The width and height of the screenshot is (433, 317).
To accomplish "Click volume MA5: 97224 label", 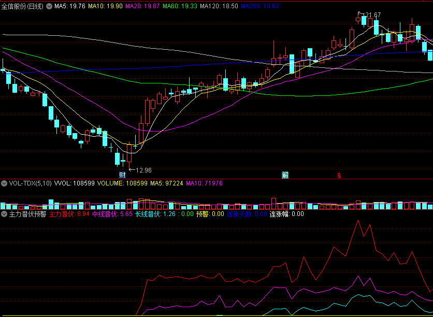I will point(166,183).
